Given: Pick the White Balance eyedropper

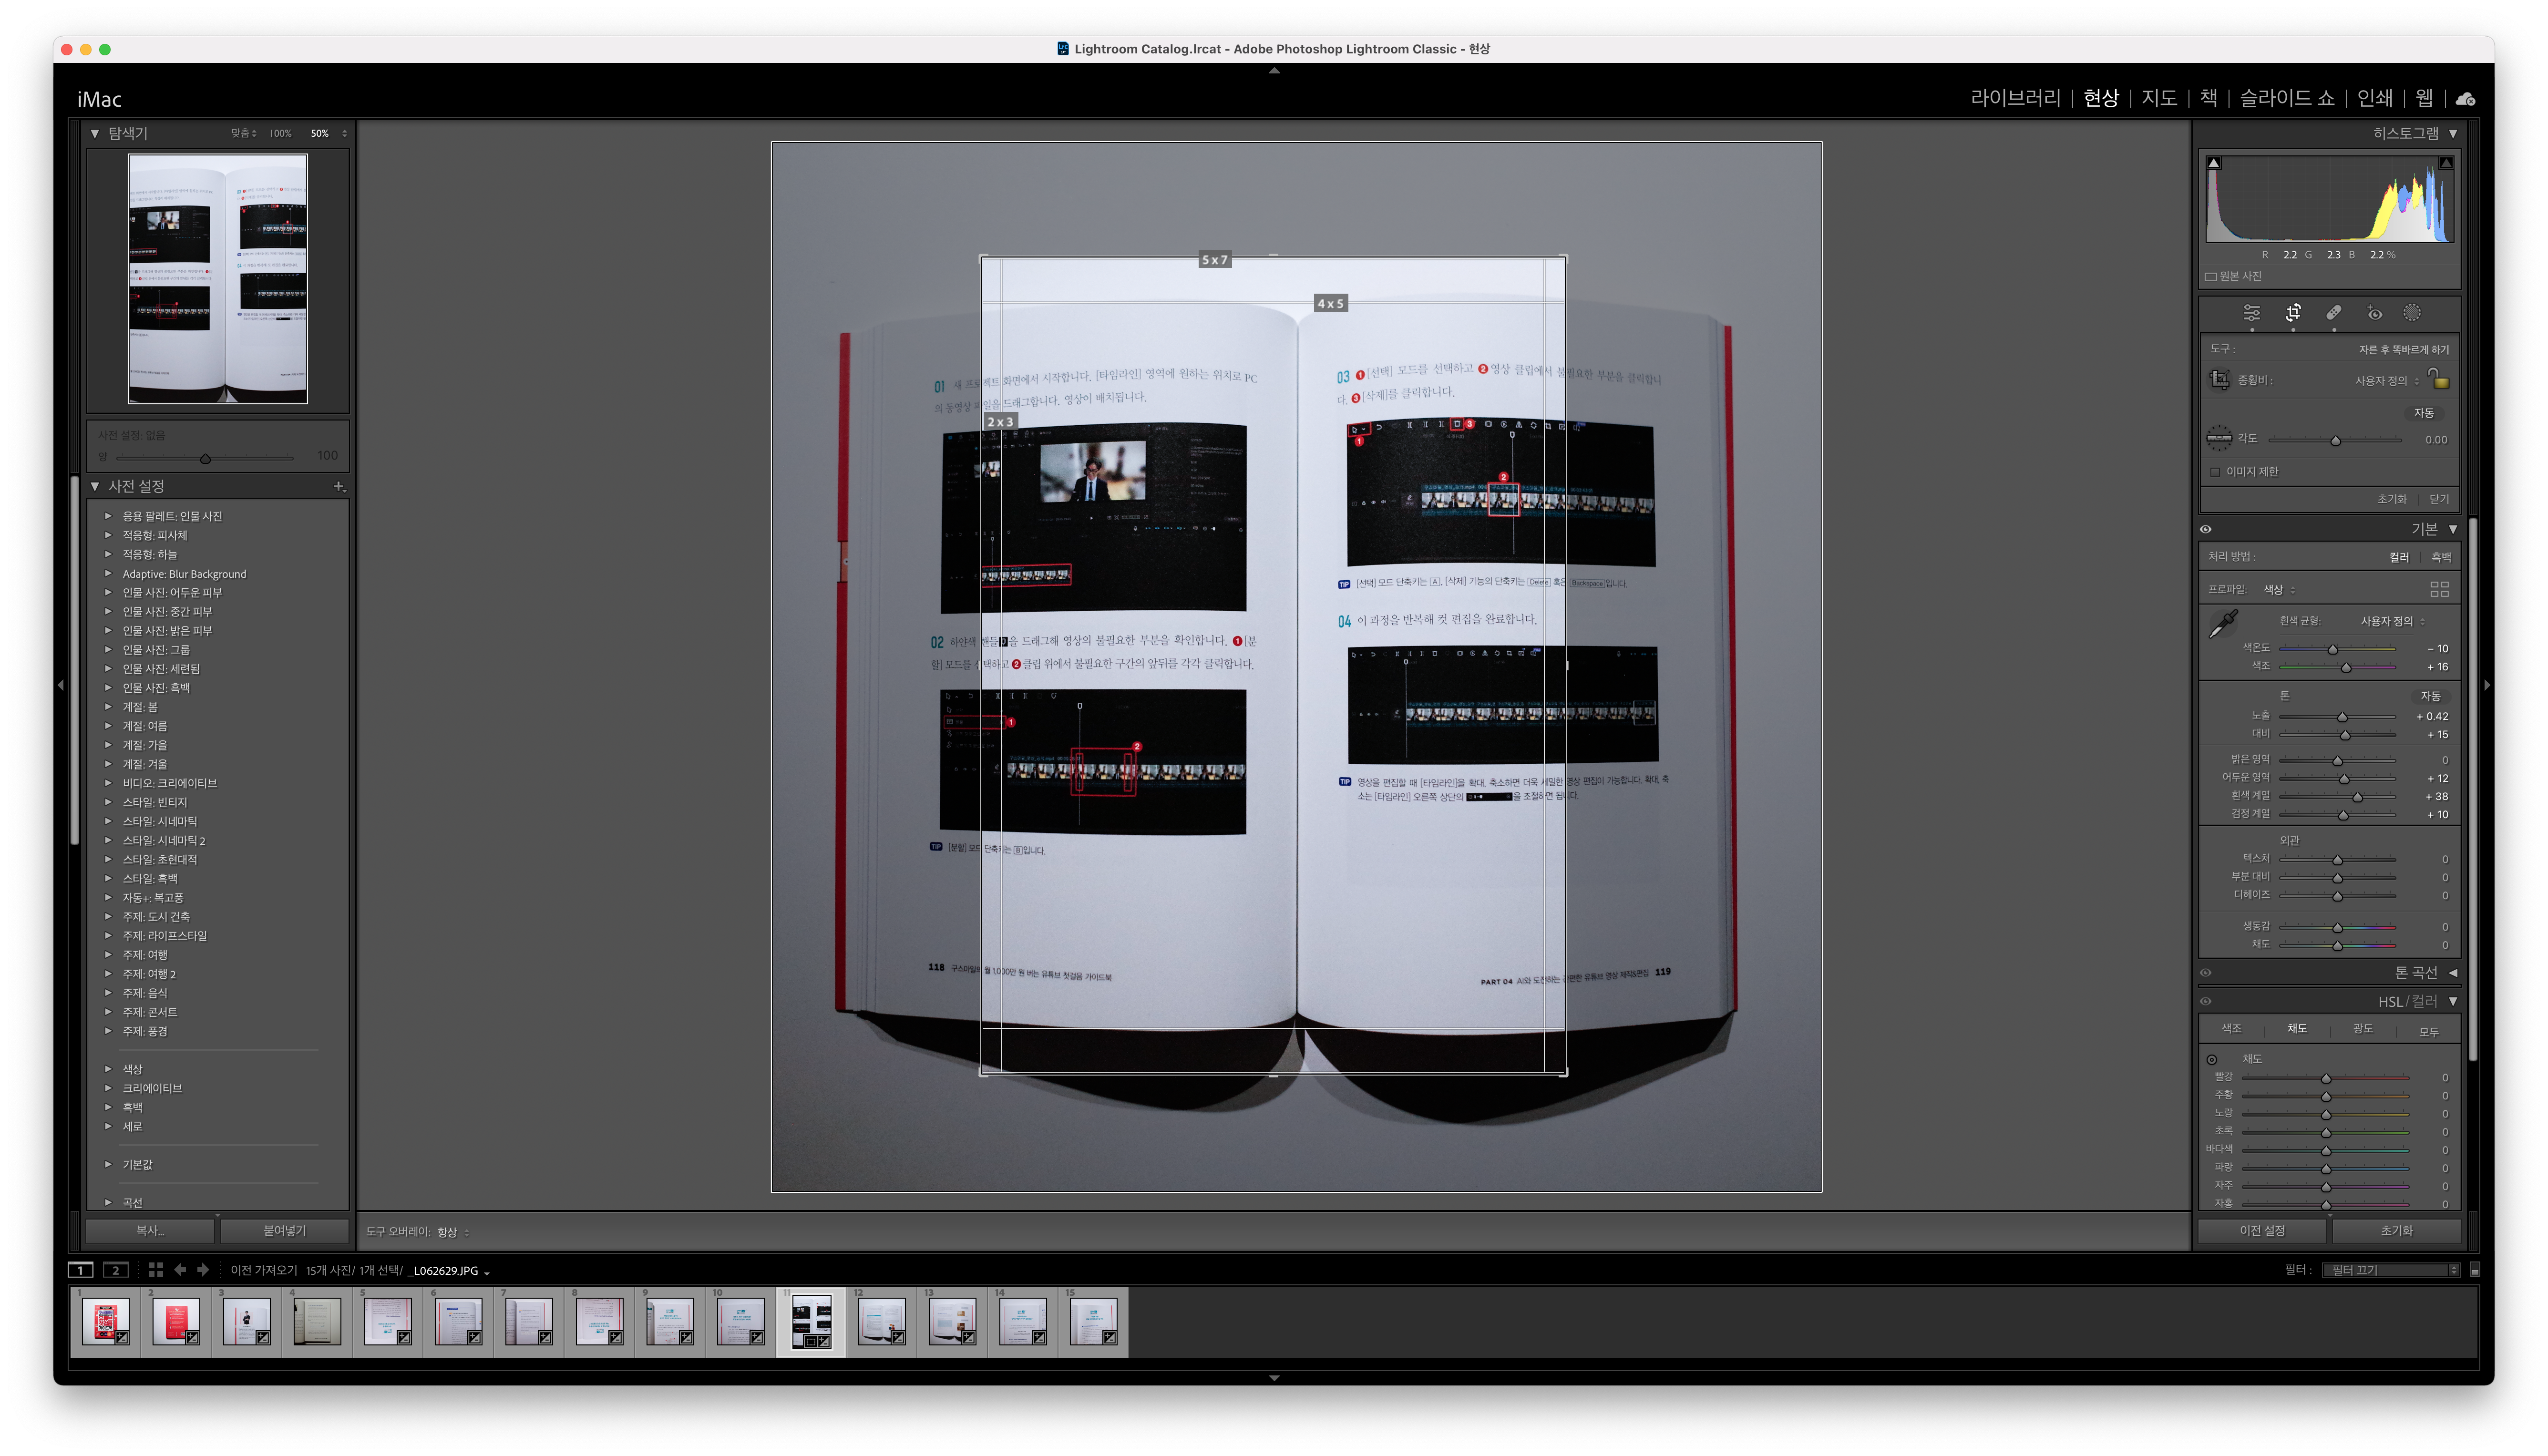Looking at the screenshot, I should point(2223,624).
